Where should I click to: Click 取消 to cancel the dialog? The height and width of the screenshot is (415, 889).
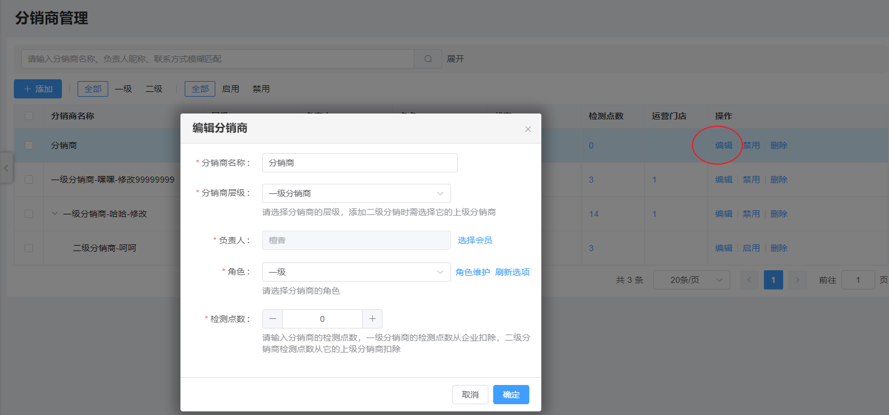click(470, 395)
